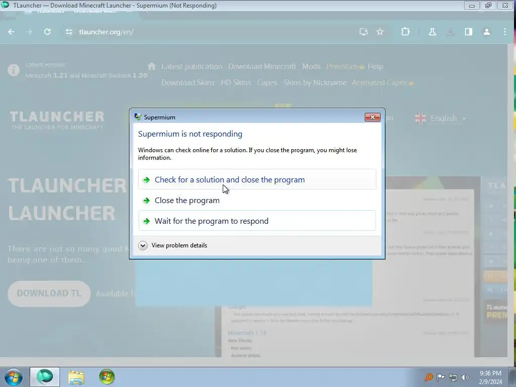The height and width of the screenshot is (387, 516).
Task: Click the orange magnifier tray icon
Action: point(428,377)
